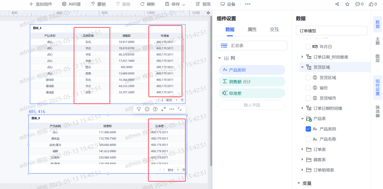The height and width of the screenshot is (189, 383).
Task: Click the share icon in the top bar
Action: tap(337, 4)
